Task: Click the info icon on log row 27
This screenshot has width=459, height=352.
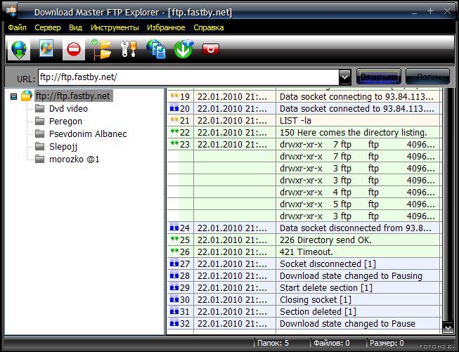Action: click(x=174, y=263)
